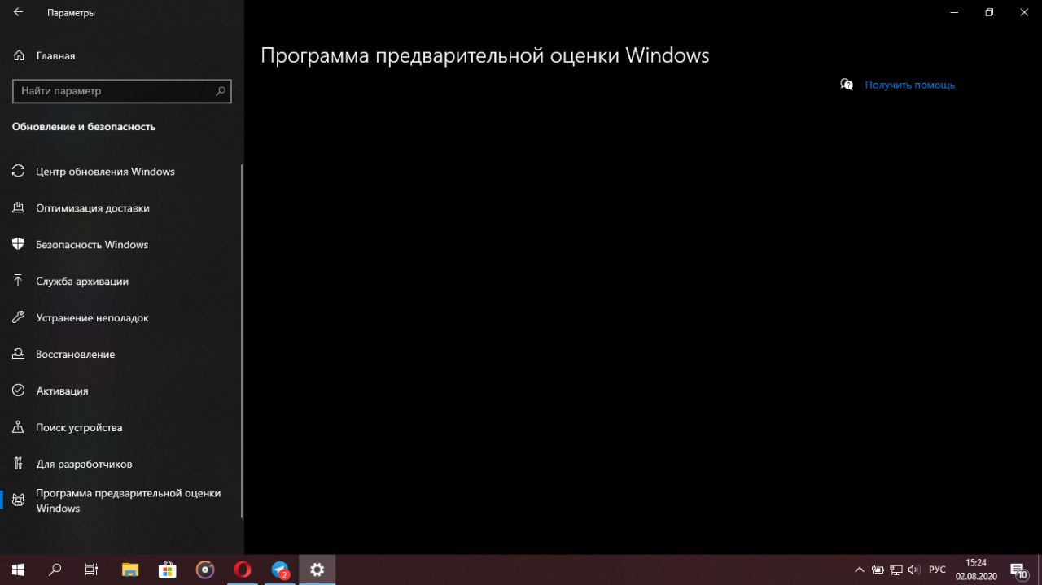Open Telegram from taskbar
Screen dimensions: 1042x585
(x=280, y=570)
